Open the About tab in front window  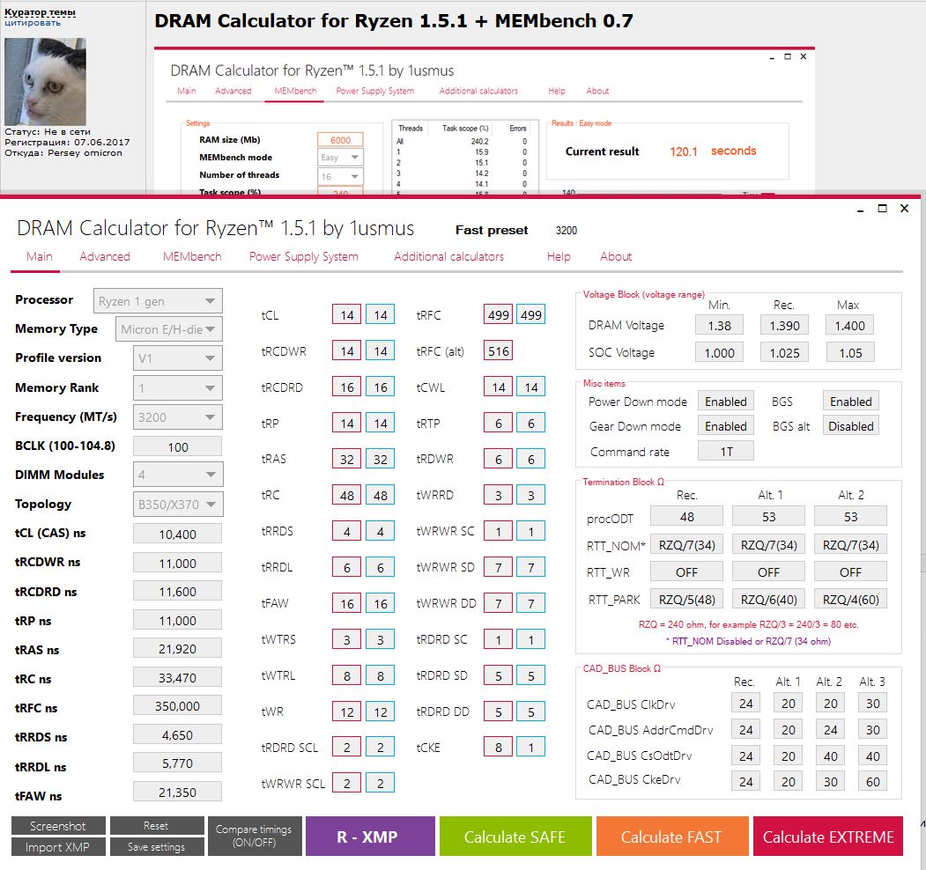point(616,257)
